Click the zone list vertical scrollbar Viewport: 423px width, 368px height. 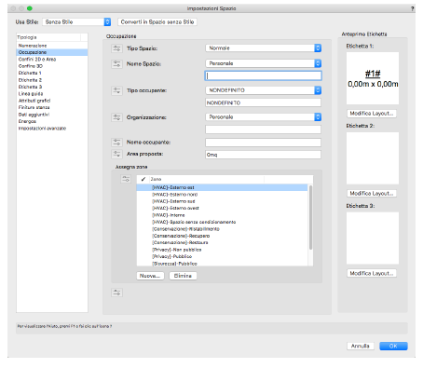(x=310, y=217)
